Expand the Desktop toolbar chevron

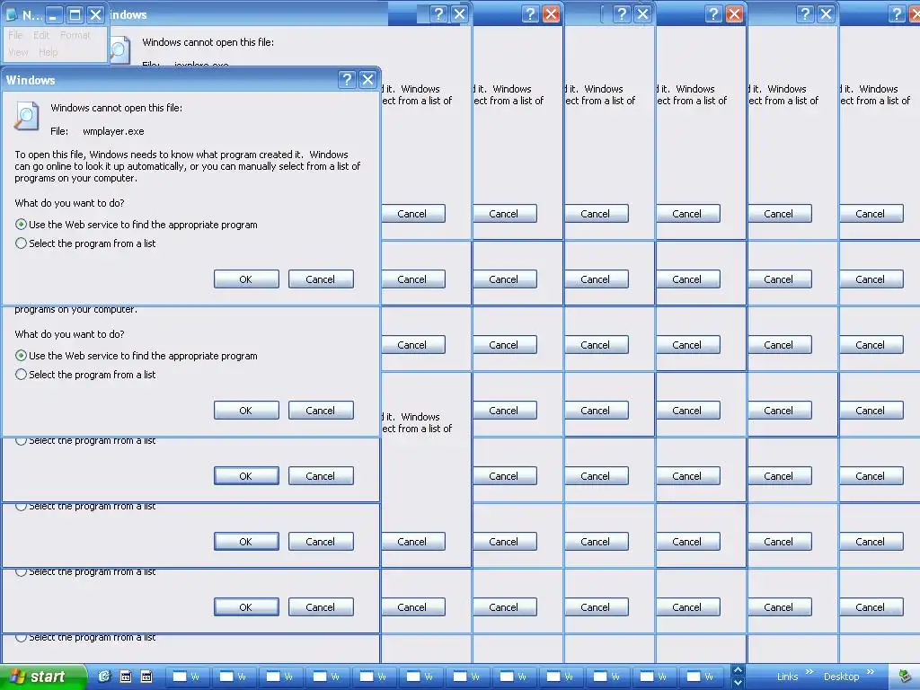870,671
